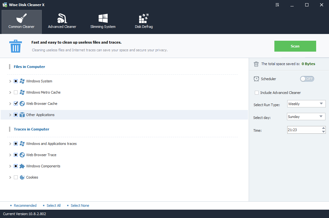Toggle Windows and Applications traces checkbox
Screen dimensions: 329x218
pos(16,144)
